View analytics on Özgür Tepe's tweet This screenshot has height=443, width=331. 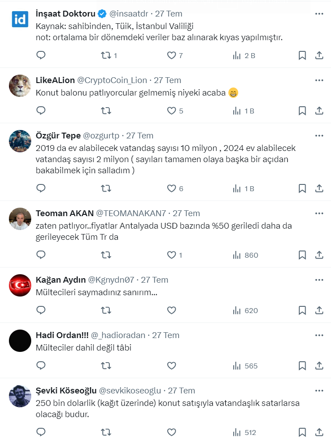(244, 188)
